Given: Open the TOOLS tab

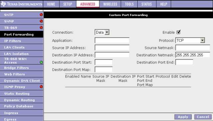Looking at the screenshot, I should tap(129, 4).
